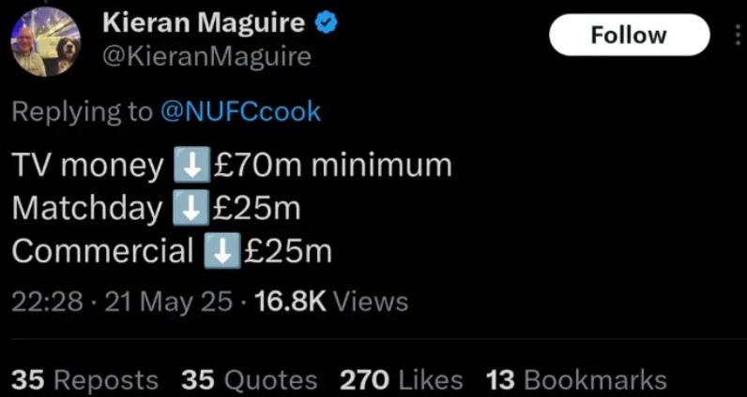Open the @KieranMaguire handle link
This screenshot has height=397, width=747.
pyautogui.click(x=206, y=56)
